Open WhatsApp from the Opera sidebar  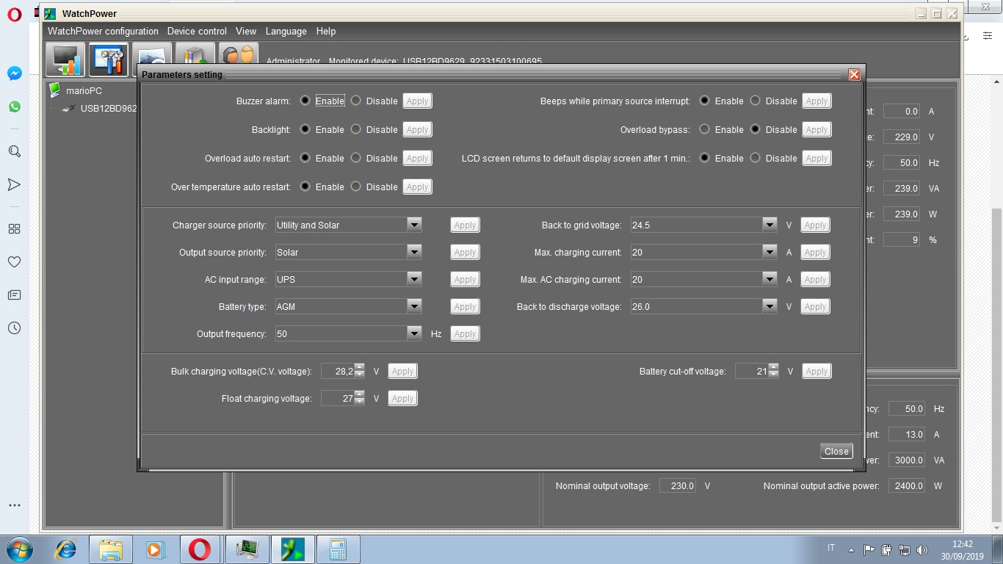14,106
